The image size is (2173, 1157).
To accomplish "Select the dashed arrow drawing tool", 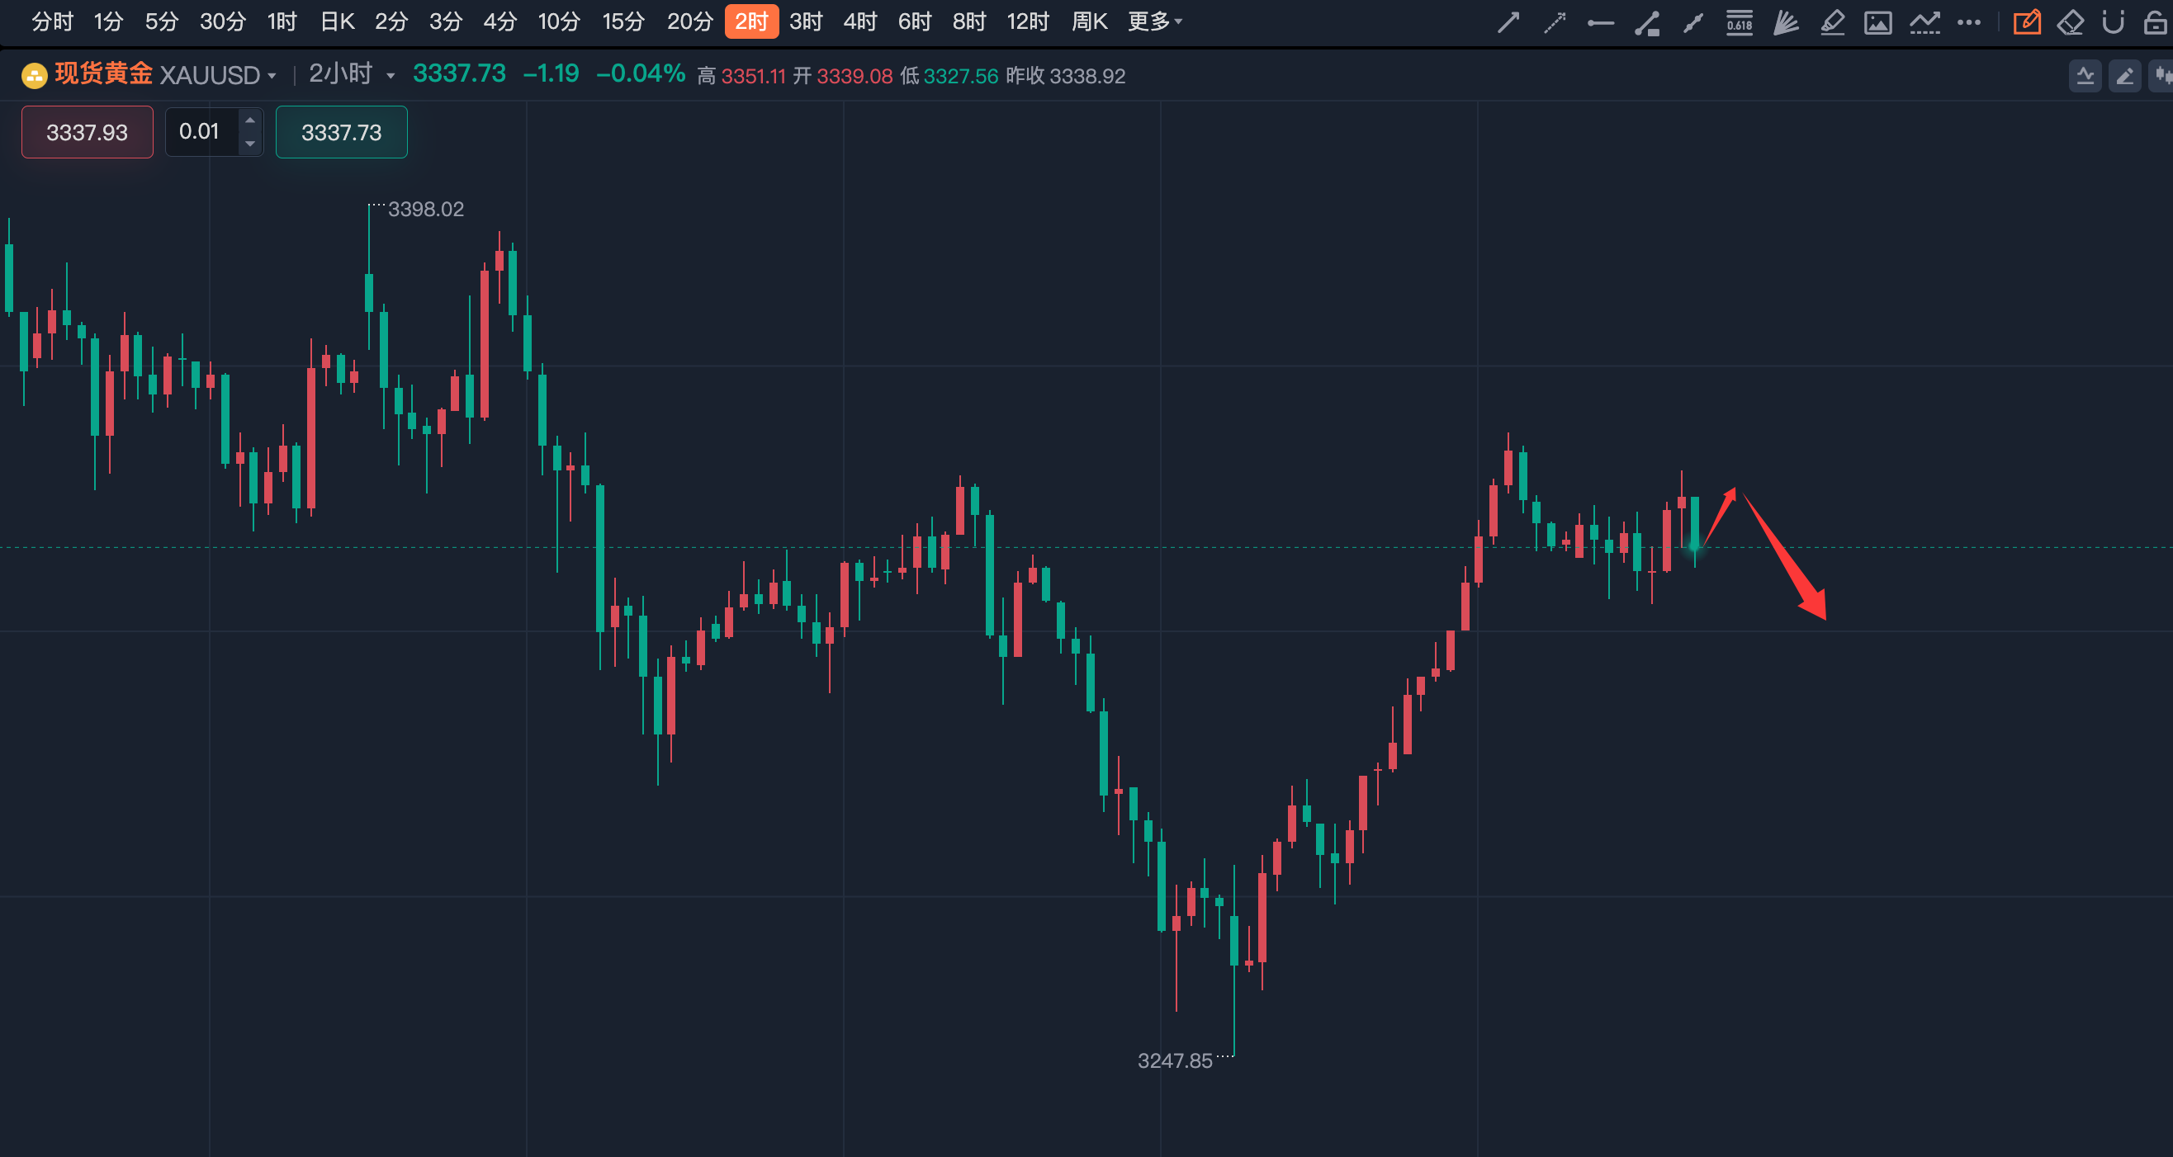I will point(1555,22).
